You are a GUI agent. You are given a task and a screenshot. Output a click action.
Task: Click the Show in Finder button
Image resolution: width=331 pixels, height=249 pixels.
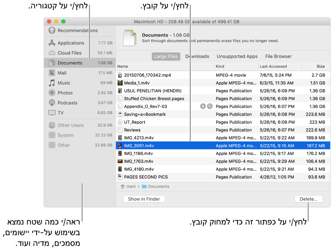[x=144, y=199]
